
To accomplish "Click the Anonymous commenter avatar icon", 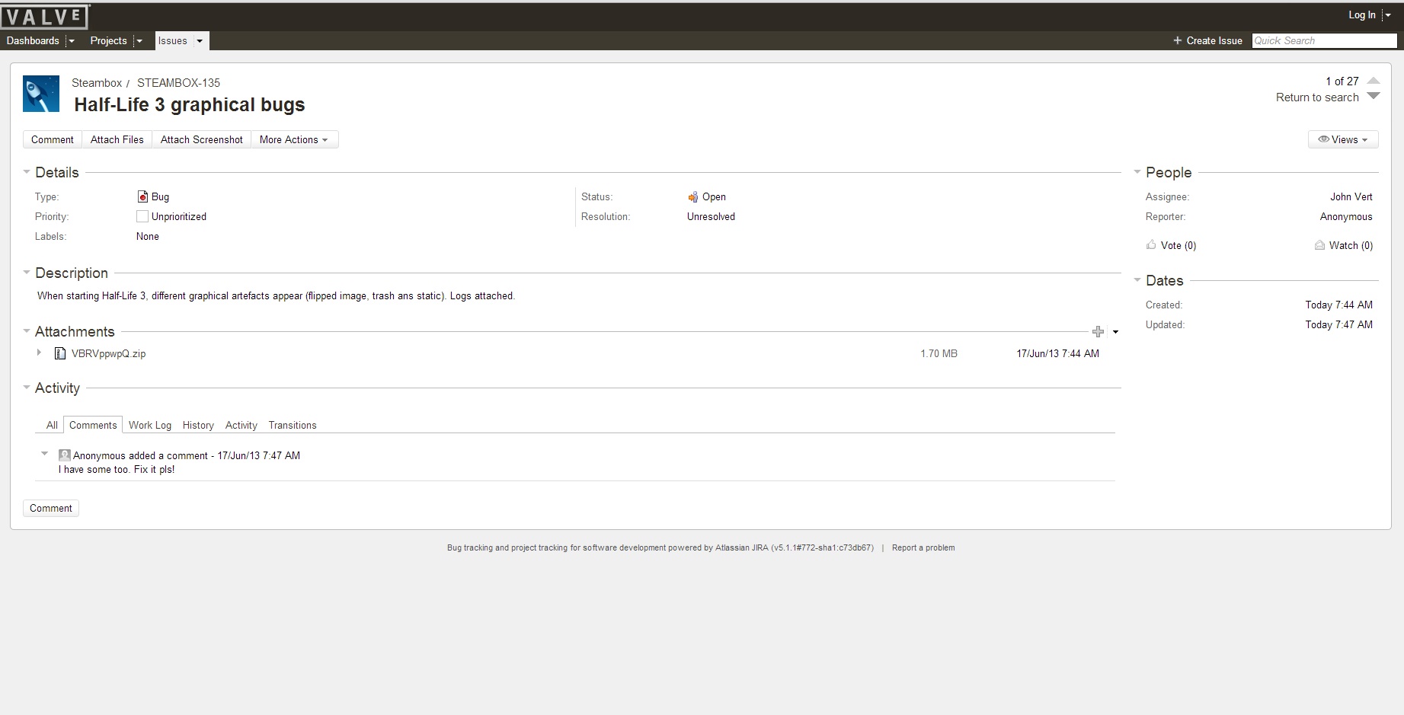I will pyautogui.click(x=65, y=455).
